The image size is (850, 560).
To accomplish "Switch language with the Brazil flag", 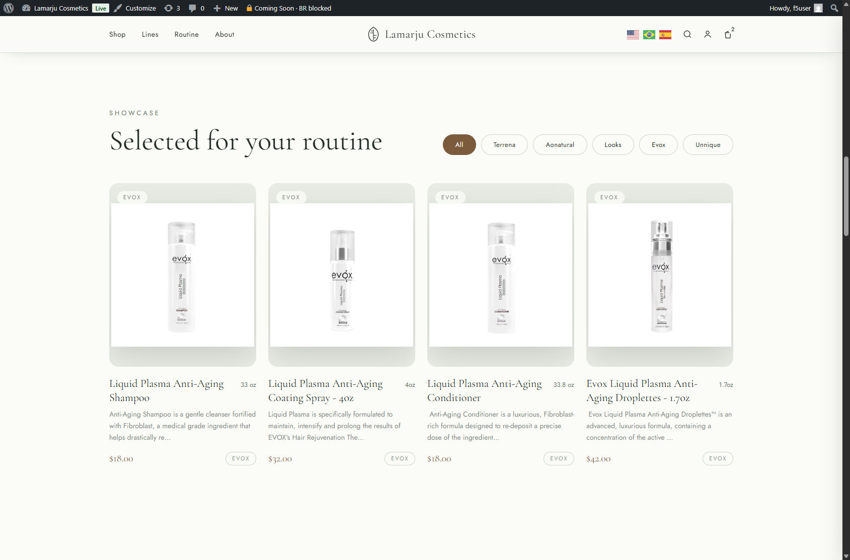I will [649, 34].
